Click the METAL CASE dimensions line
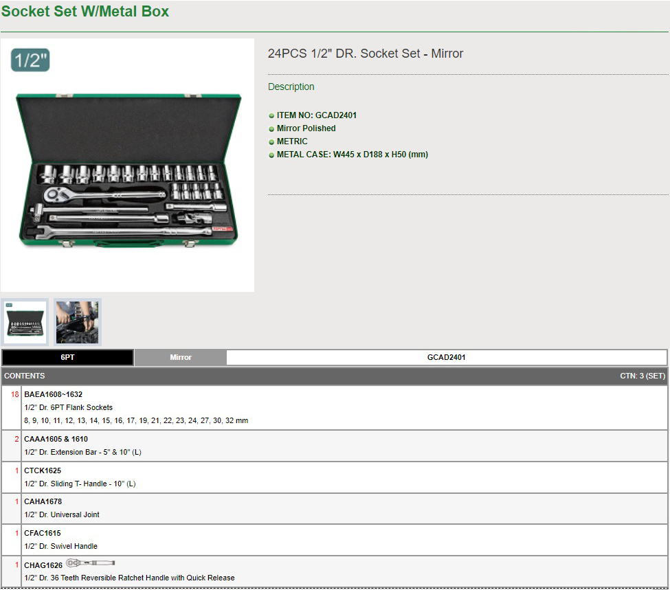The width and height of the screenshot is (670, 590). [352, 155]
